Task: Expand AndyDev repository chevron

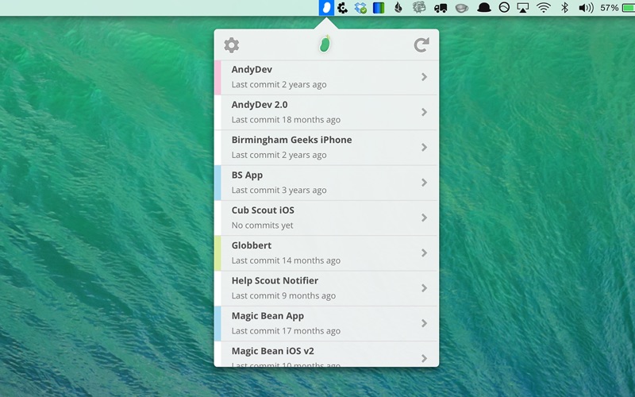Action: 424,77
